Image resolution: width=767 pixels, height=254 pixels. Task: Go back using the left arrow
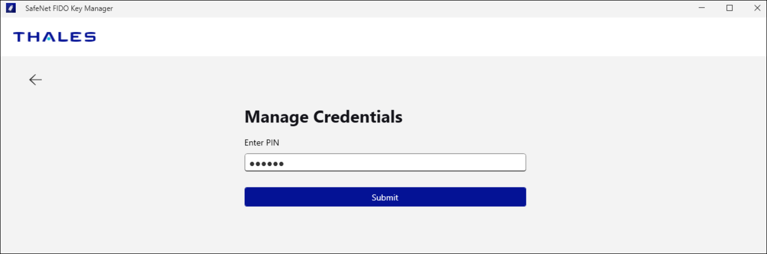[35, 80]
